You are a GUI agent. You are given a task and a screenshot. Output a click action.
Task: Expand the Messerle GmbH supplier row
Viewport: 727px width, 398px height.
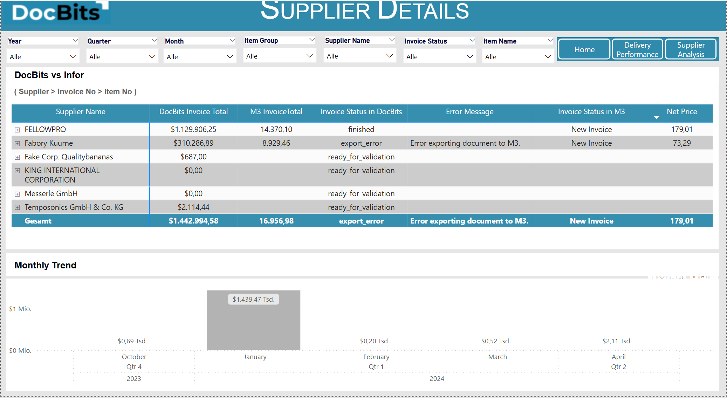point(17,194)
